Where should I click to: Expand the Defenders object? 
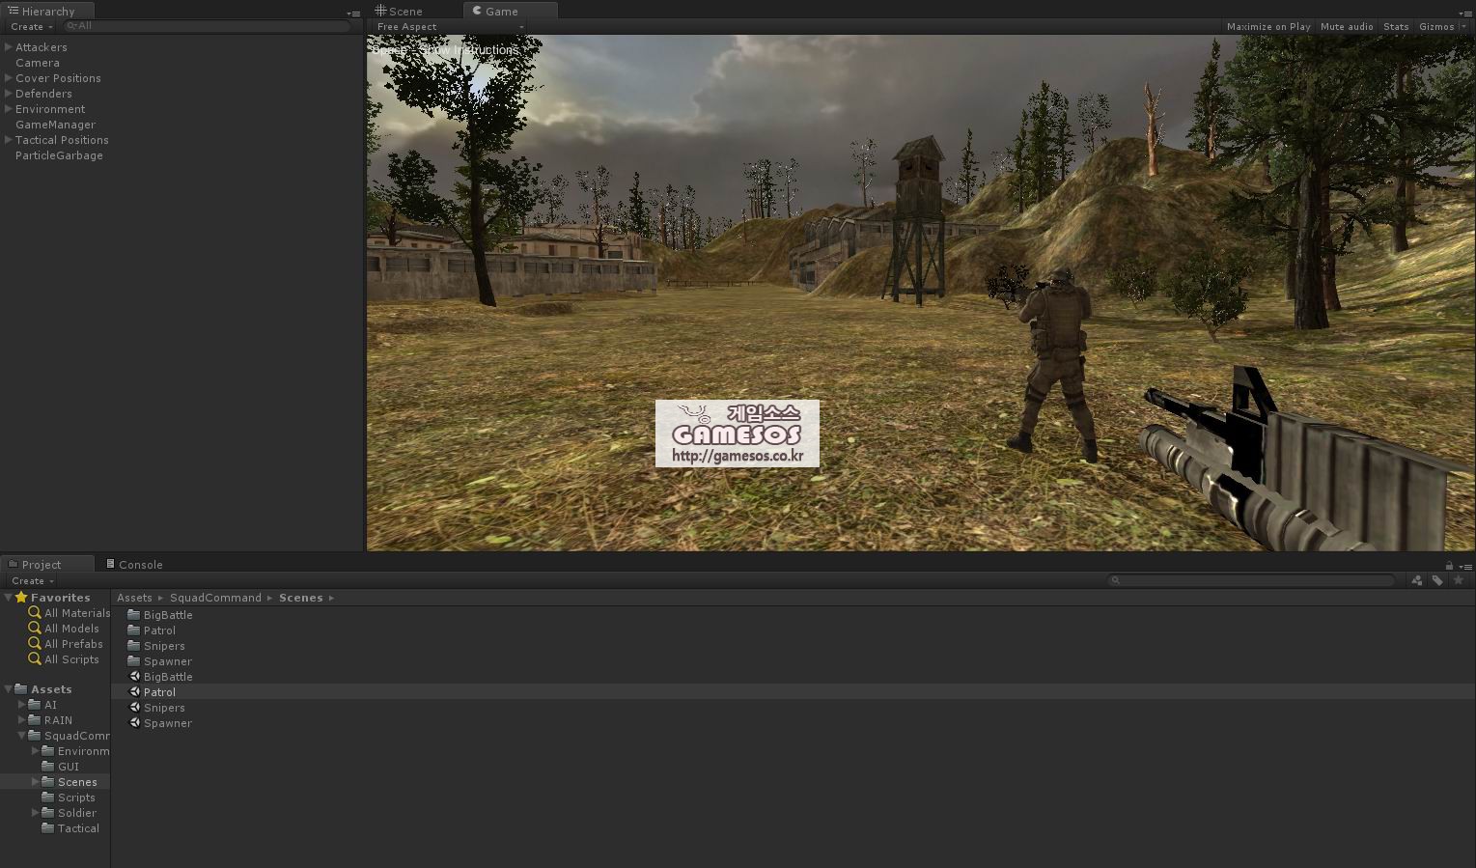point(9,94)
